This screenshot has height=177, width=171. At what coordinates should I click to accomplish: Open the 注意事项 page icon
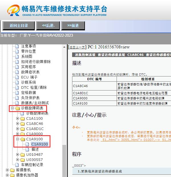17,46
